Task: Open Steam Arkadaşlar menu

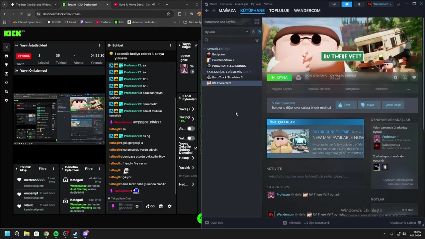Action: point(241,4)
